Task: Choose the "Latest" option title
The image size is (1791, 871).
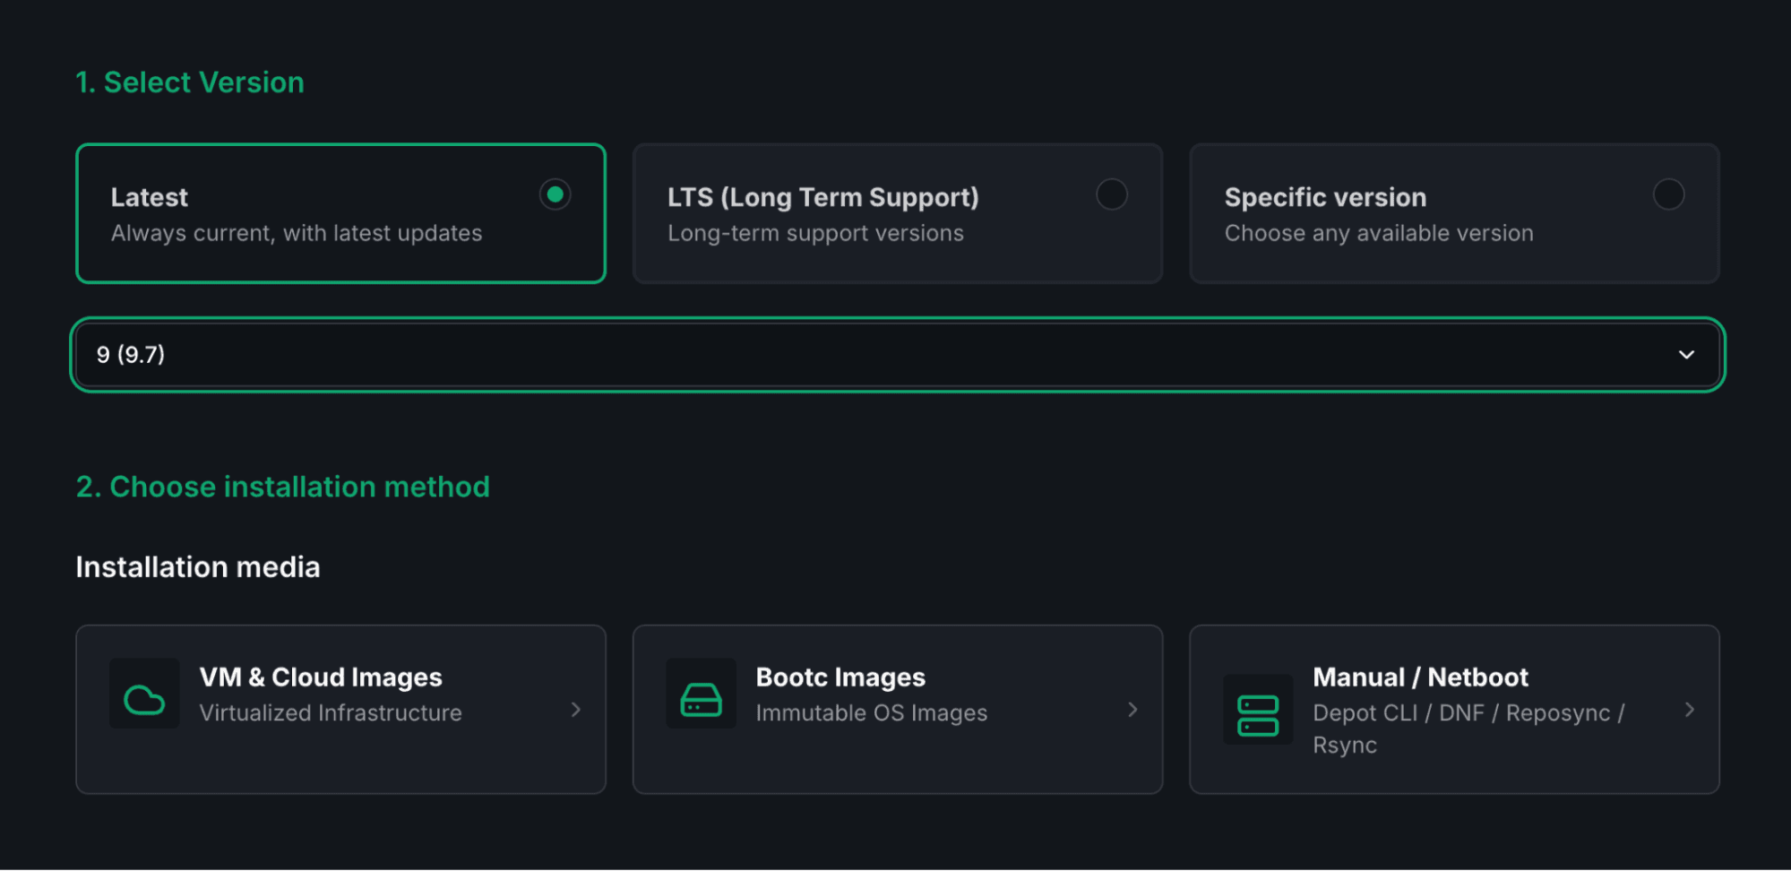Action: [150, 197]
